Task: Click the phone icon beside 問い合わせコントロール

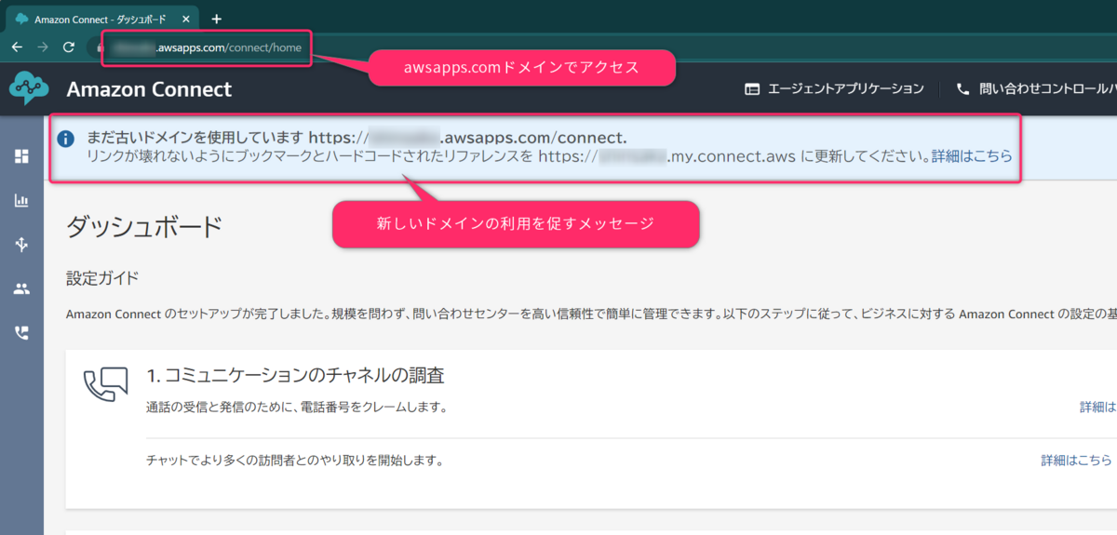Action: (x=962, y=89)
